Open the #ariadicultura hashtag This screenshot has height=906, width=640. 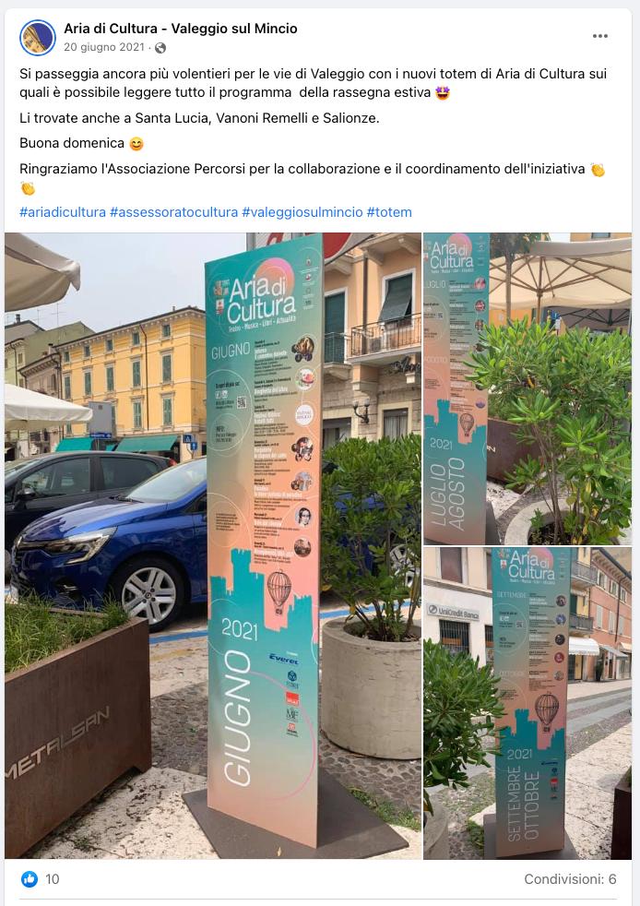[x=63, y=212]
